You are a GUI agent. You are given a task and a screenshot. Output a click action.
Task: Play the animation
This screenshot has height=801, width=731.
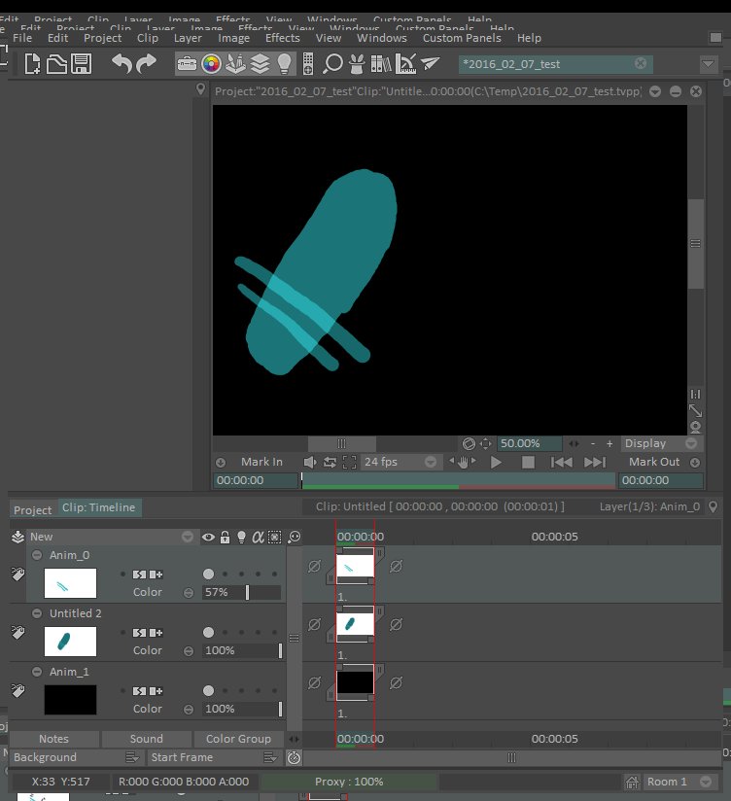pyautogui.click(x=496, y=463)
